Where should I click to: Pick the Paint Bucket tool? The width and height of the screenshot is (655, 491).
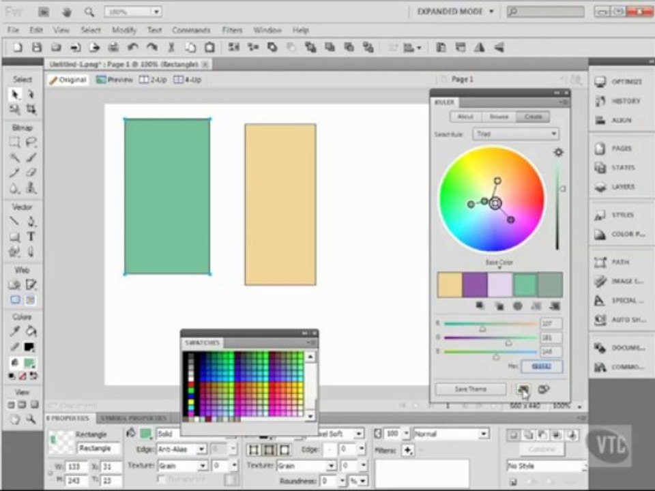coord(31,331)
